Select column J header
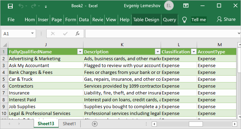Viewport: 241px width, 129px height. click(46, 45)
